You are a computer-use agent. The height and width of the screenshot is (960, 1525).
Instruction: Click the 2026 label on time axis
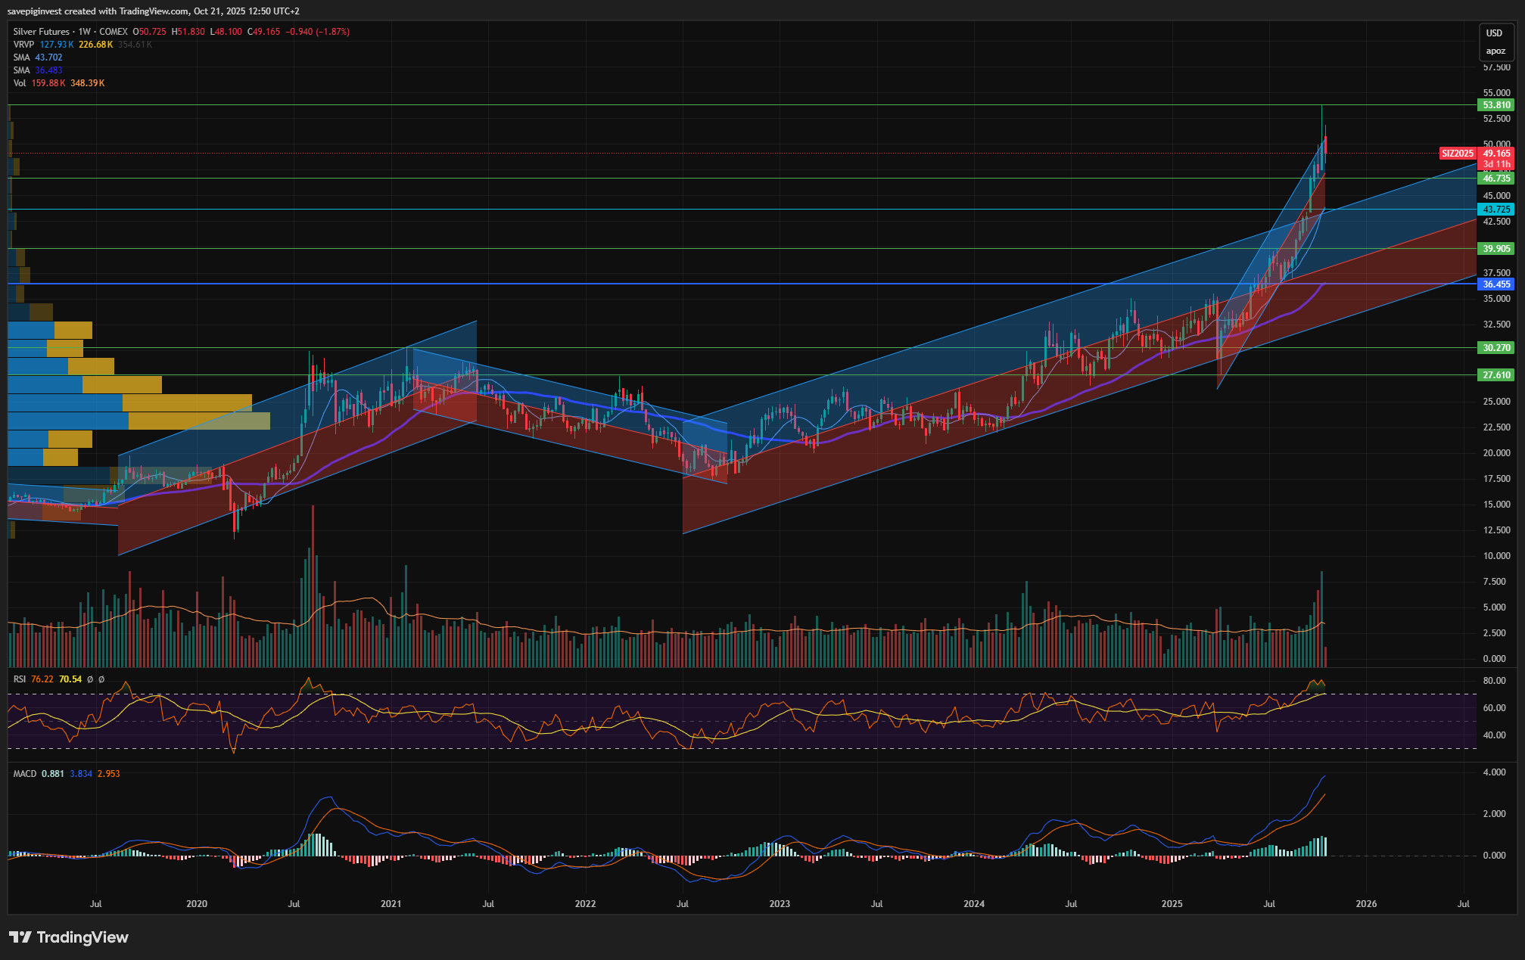1366,904
